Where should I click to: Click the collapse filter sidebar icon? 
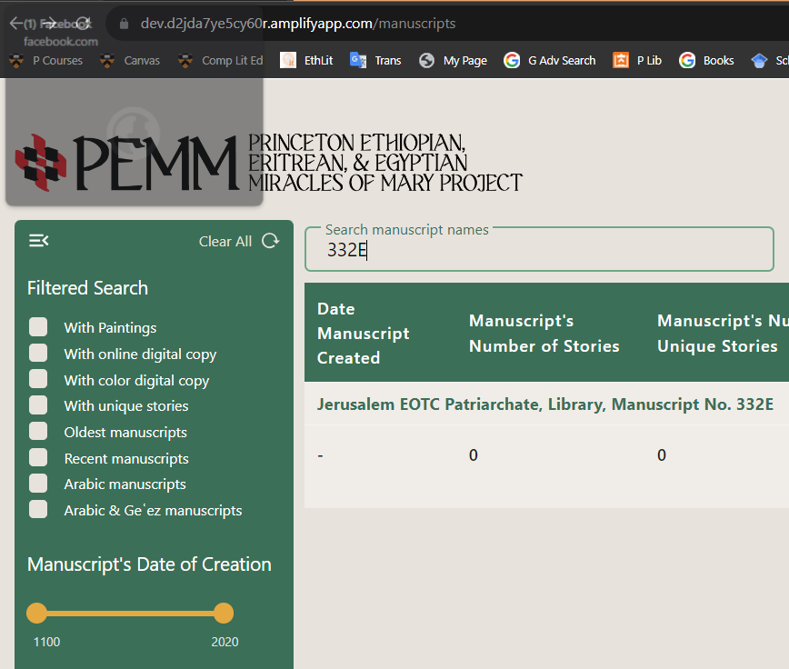click(x=38, y=240)
